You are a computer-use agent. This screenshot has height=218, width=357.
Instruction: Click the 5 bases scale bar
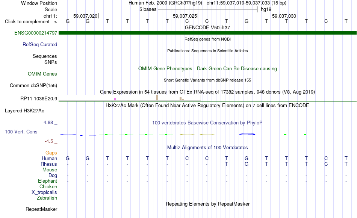pos(207,9)
